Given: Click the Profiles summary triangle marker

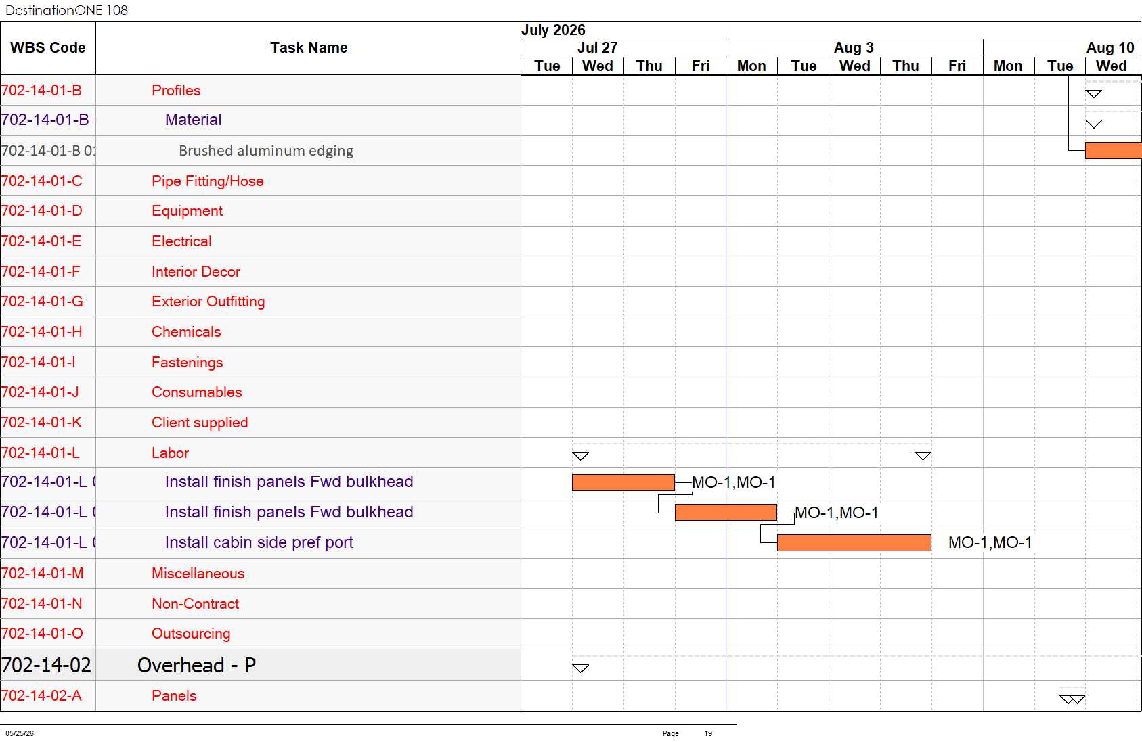Looking at the screenshot, I should [x=1094, y=94].
